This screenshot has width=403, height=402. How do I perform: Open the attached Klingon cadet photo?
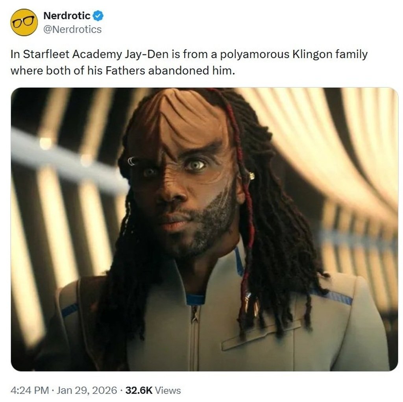204,229
